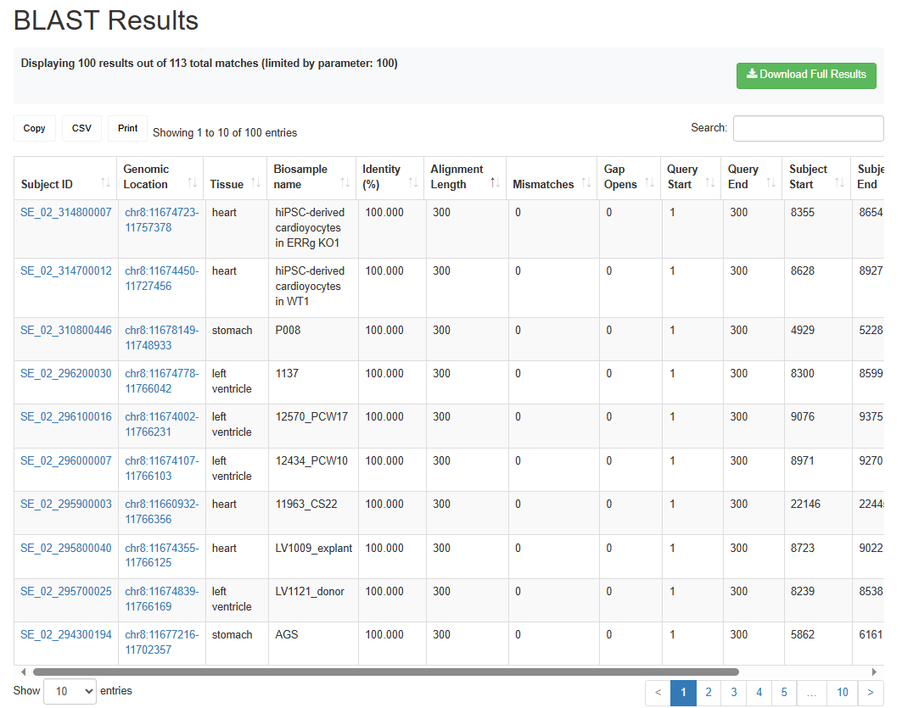The height and width of the screenshot is (708, 902).
Task: Click the 'BLAST Results' page heading
Action: (x=106, y=20)
